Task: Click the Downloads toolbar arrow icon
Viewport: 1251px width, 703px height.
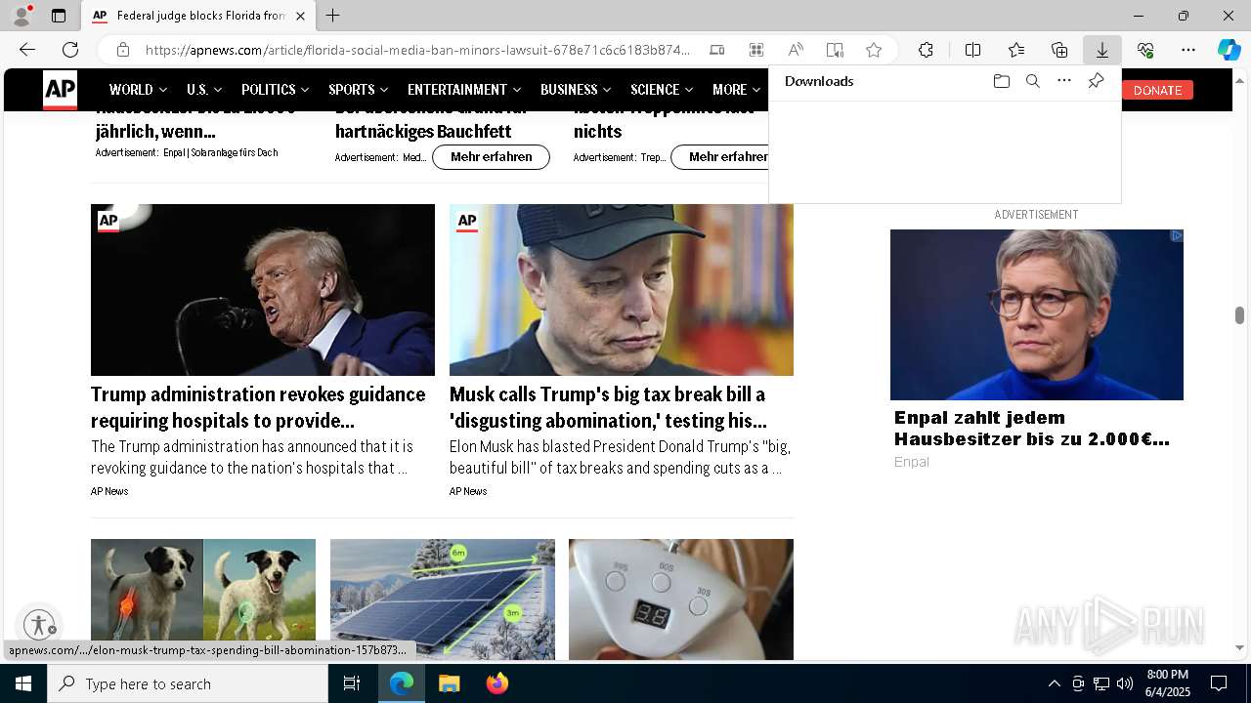Action: coord(1102,50)
